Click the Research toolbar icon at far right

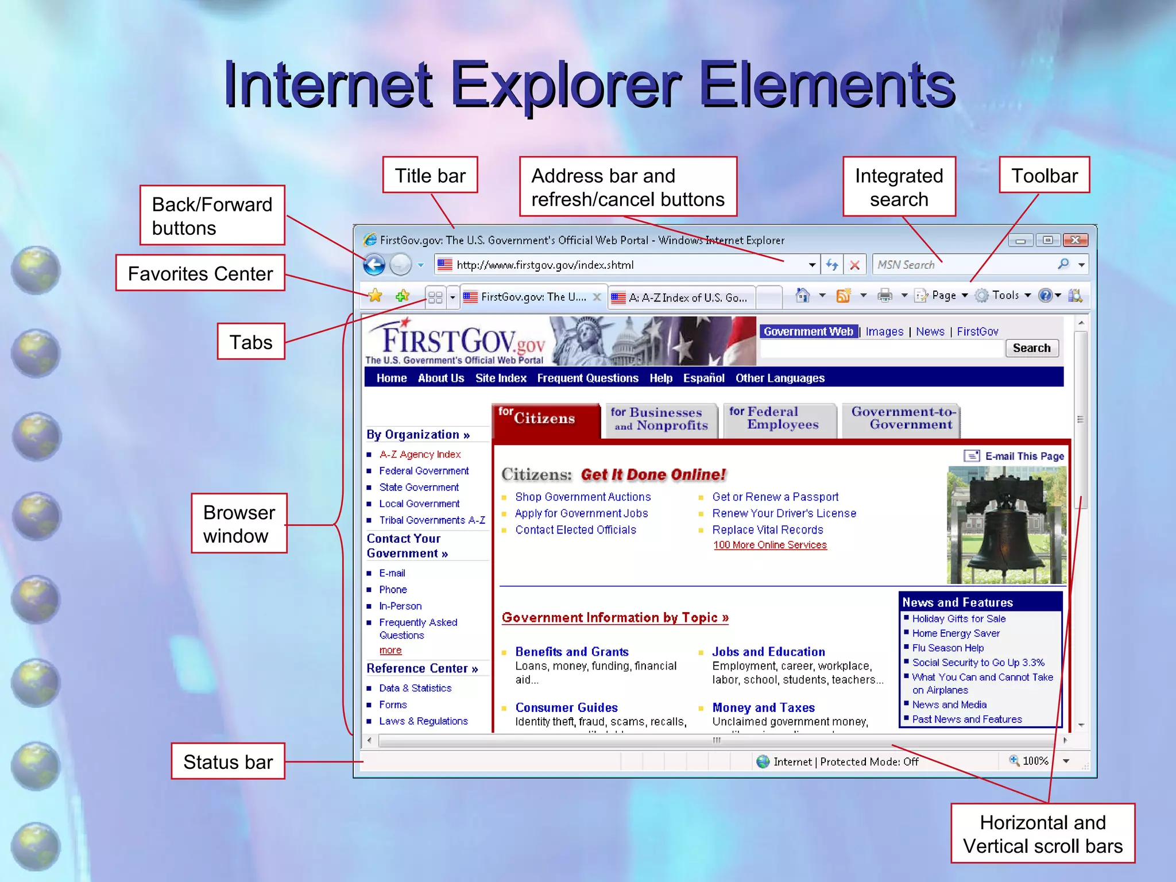click(1075, 295)
